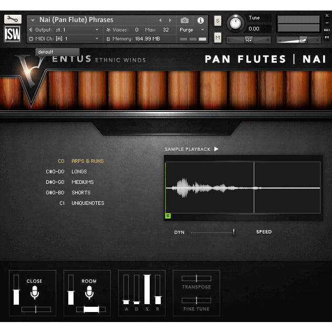This screenshot has width=332, height=332.
Task: Show instrument info via the i icon
Action: (x=200, y=20)
